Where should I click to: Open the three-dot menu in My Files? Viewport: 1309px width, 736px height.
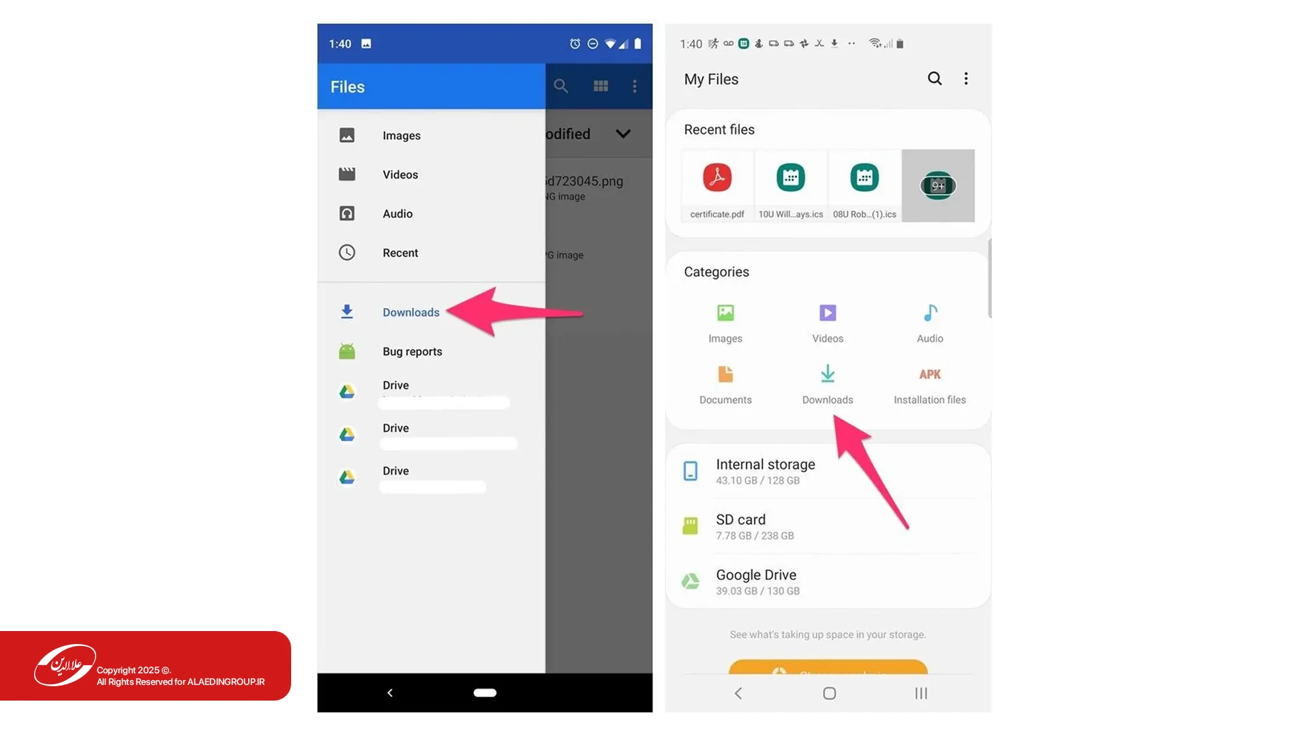966,79
